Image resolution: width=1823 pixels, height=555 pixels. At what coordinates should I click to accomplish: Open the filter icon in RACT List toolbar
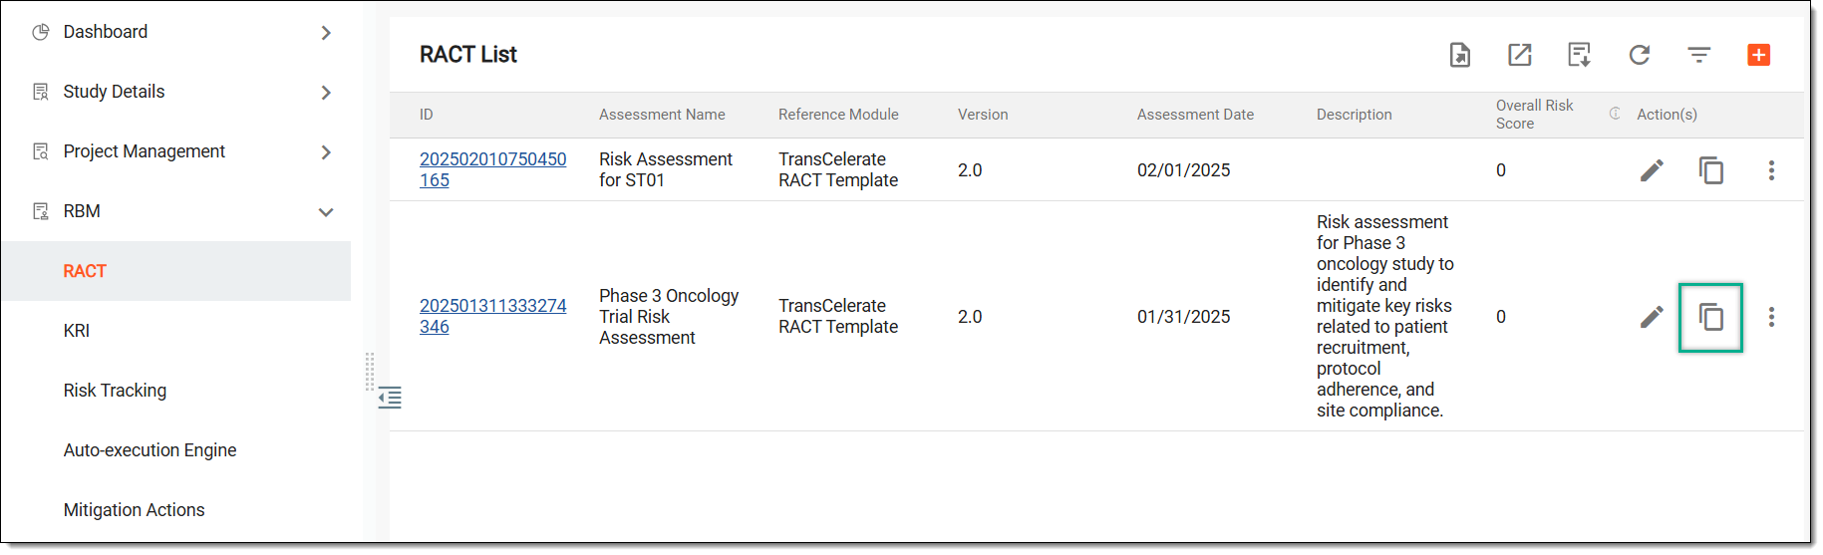[x=1698, y=55]
